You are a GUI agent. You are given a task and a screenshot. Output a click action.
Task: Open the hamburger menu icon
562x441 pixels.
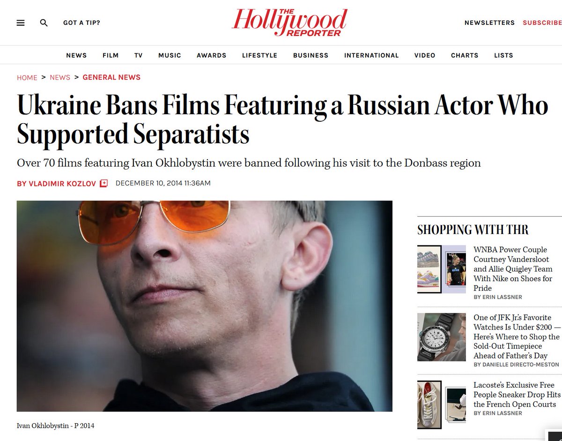pos(21,22)
